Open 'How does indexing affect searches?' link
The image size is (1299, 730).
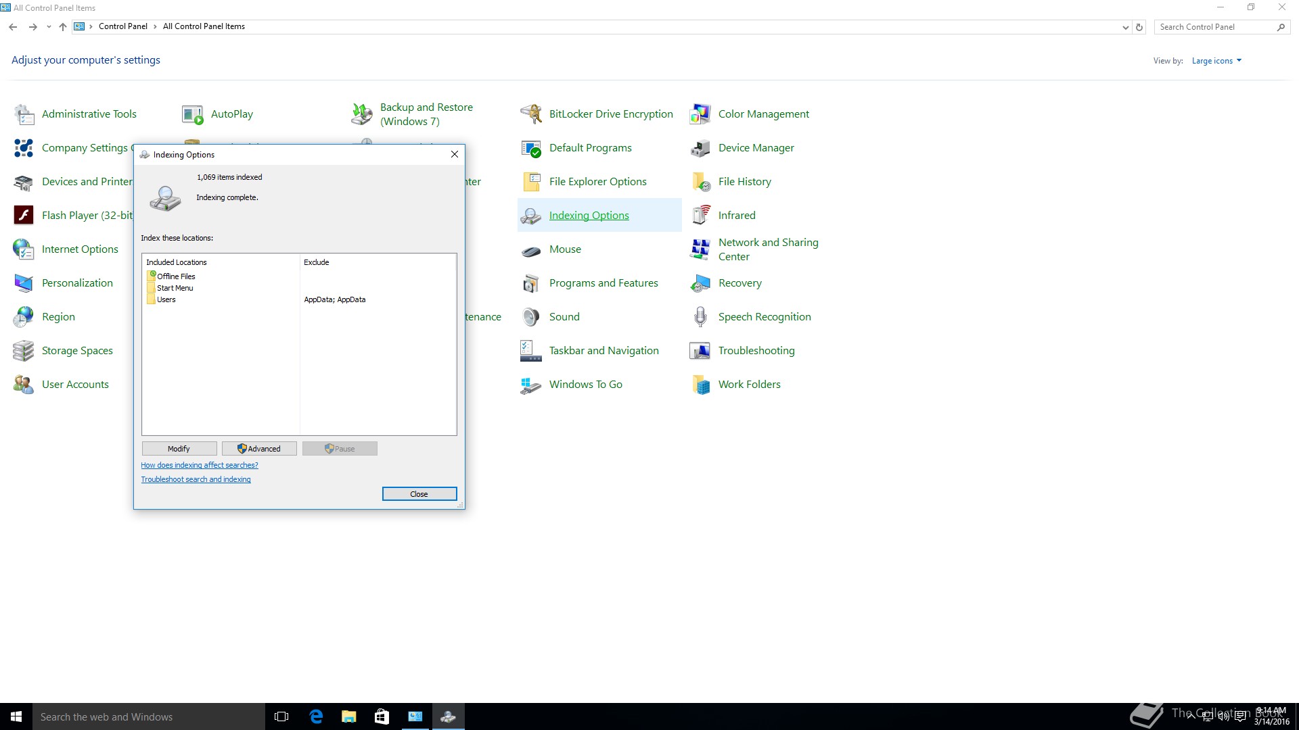pyautogui.click(x=200, y=465)
